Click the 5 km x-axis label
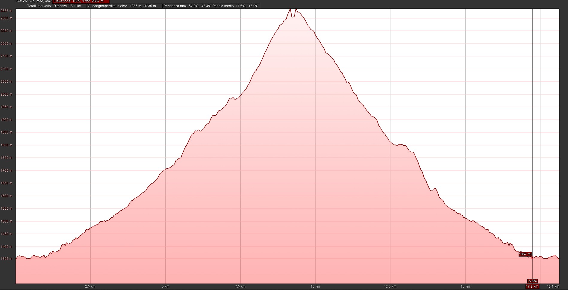Screen dimensions: 568x290 [166, 286]
